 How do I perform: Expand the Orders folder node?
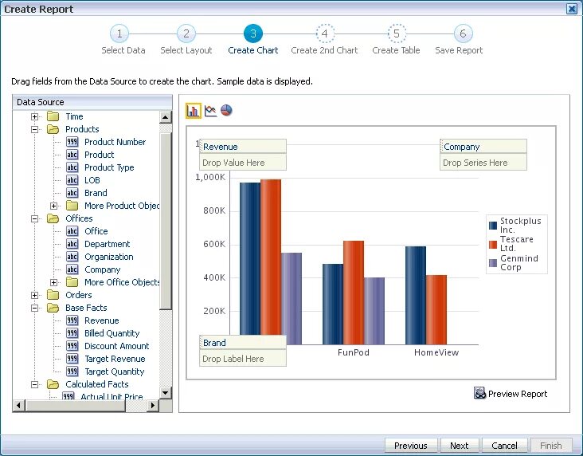[x=34, y=295]
